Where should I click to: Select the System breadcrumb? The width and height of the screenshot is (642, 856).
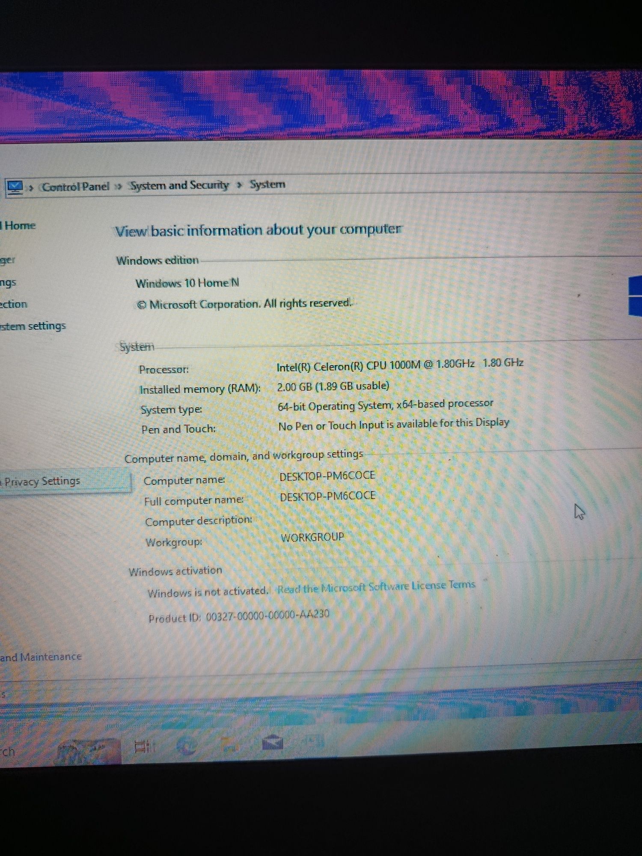coord(267,184)
